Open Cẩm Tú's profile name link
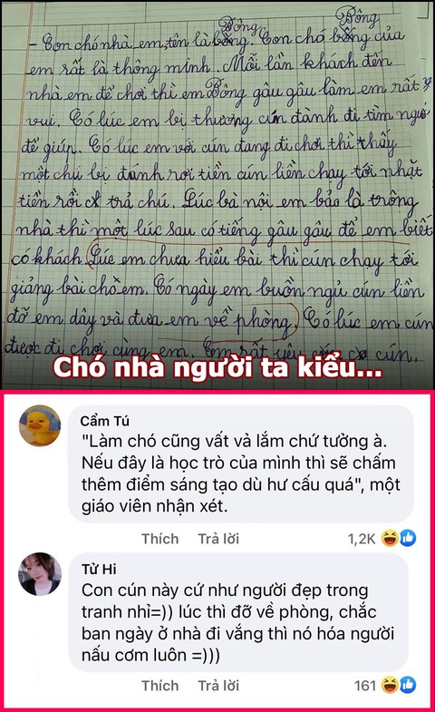The image size is (435, 712). point(105,421)
